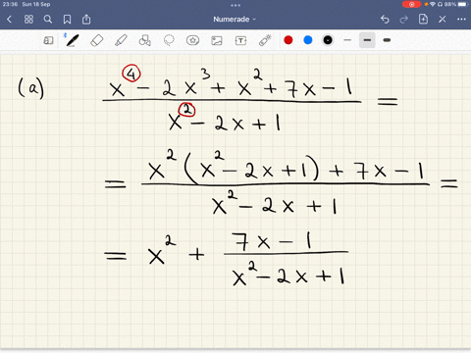Select the Pen tool
The image size is (471, 353).
pyautogui.click(x=72, y=40)
